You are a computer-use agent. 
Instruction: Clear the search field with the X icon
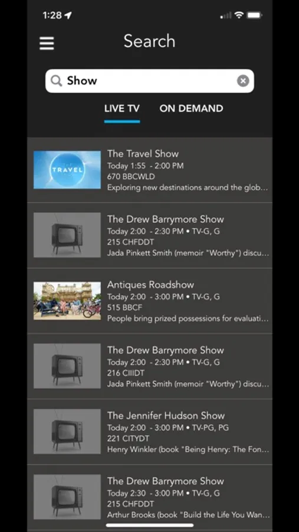tap(243, 81)
